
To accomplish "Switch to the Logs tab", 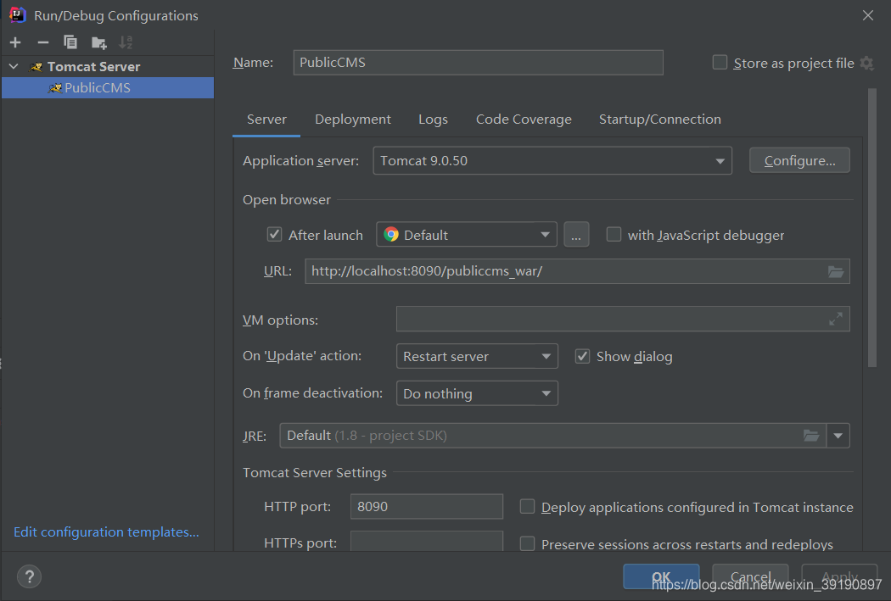I will click(433, 120).
